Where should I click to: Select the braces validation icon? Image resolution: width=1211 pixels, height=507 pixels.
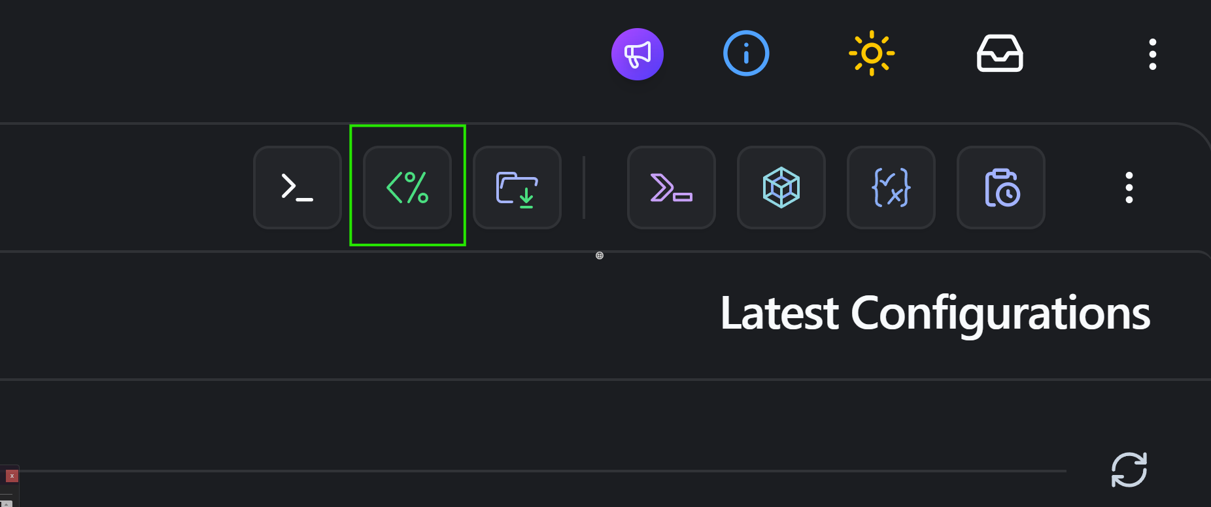click(x=891, y=188)
